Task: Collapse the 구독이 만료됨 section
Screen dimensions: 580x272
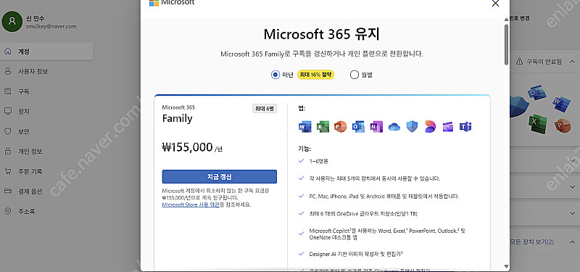Action: [x=572, y=62]
